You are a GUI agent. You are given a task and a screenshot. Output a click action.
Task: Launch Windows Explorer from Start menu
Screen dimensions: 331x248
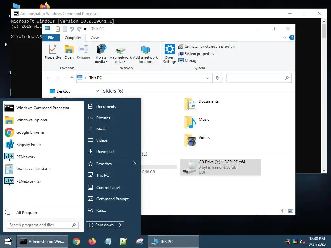click(43, 120)
